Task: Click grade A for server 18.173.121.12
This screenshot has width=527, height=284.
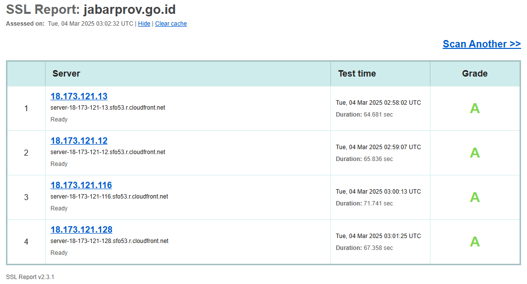Action: tap(474, 153)
